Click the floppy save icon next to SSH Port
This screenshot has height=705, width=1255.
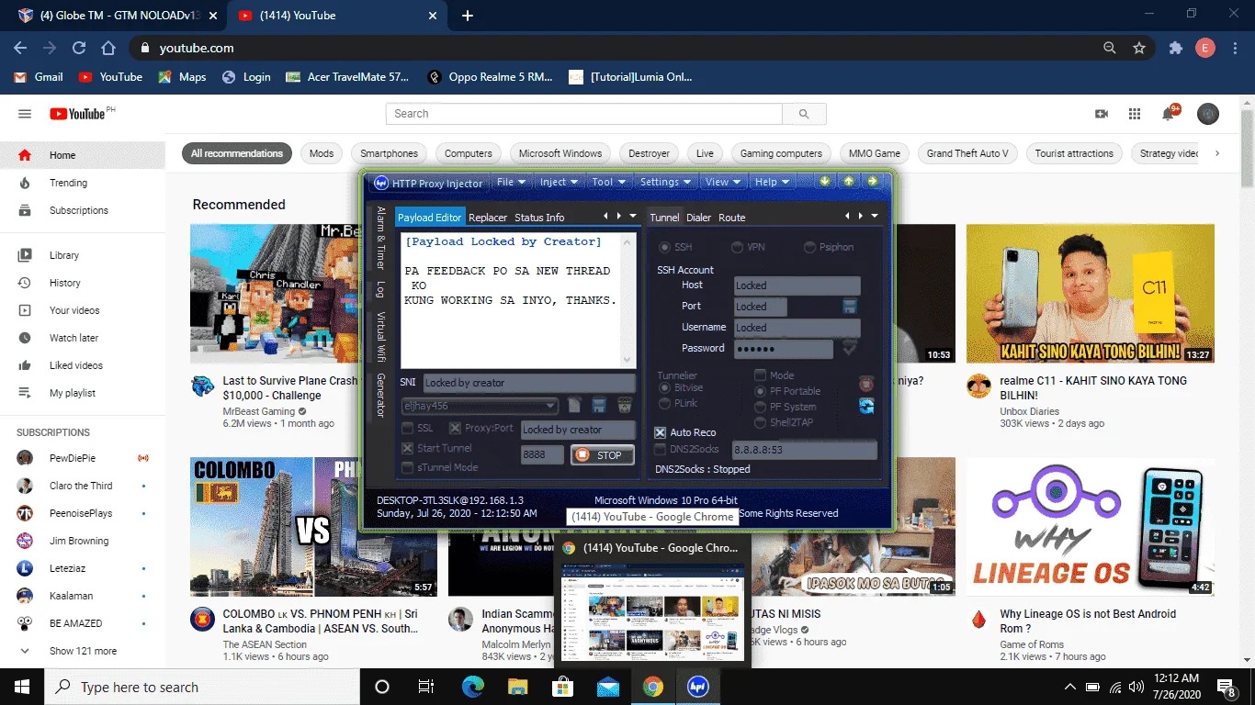click(850, 306)
